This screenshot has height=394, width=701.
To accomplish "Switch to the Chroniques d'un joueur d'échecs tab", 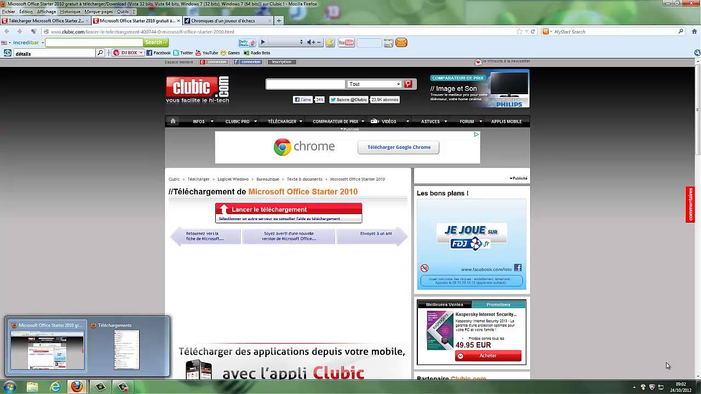I will pos(227,21).
